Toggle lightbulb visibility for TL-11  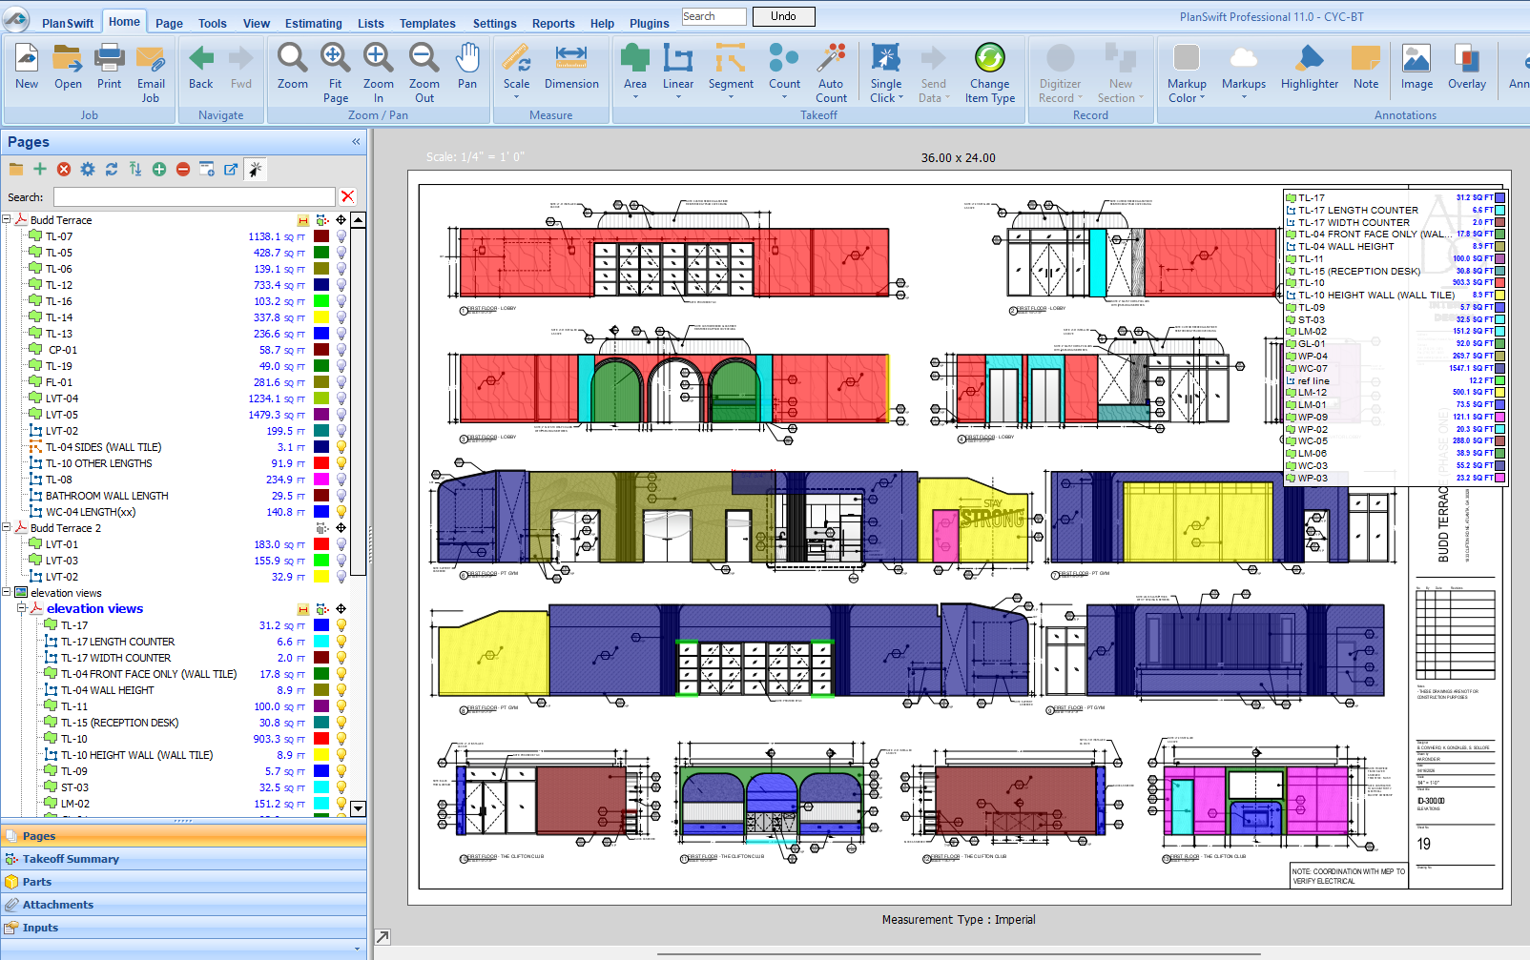click(341, 706)
